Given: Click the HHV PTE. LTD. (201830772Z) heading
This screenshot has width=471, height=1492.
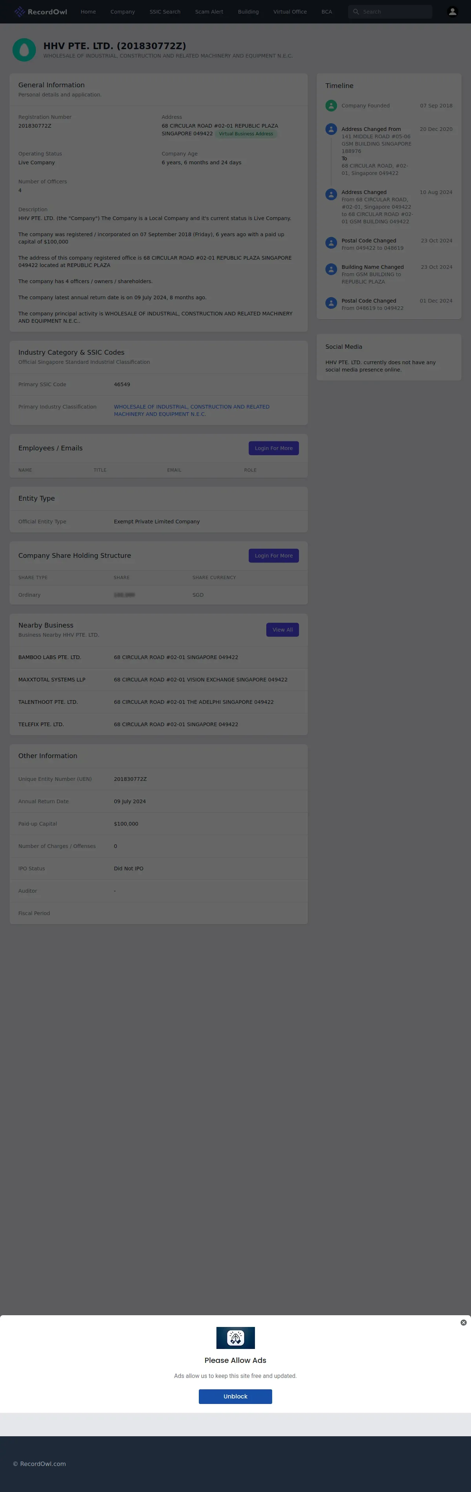Looking at the screenshot, I should click(115, 46).
